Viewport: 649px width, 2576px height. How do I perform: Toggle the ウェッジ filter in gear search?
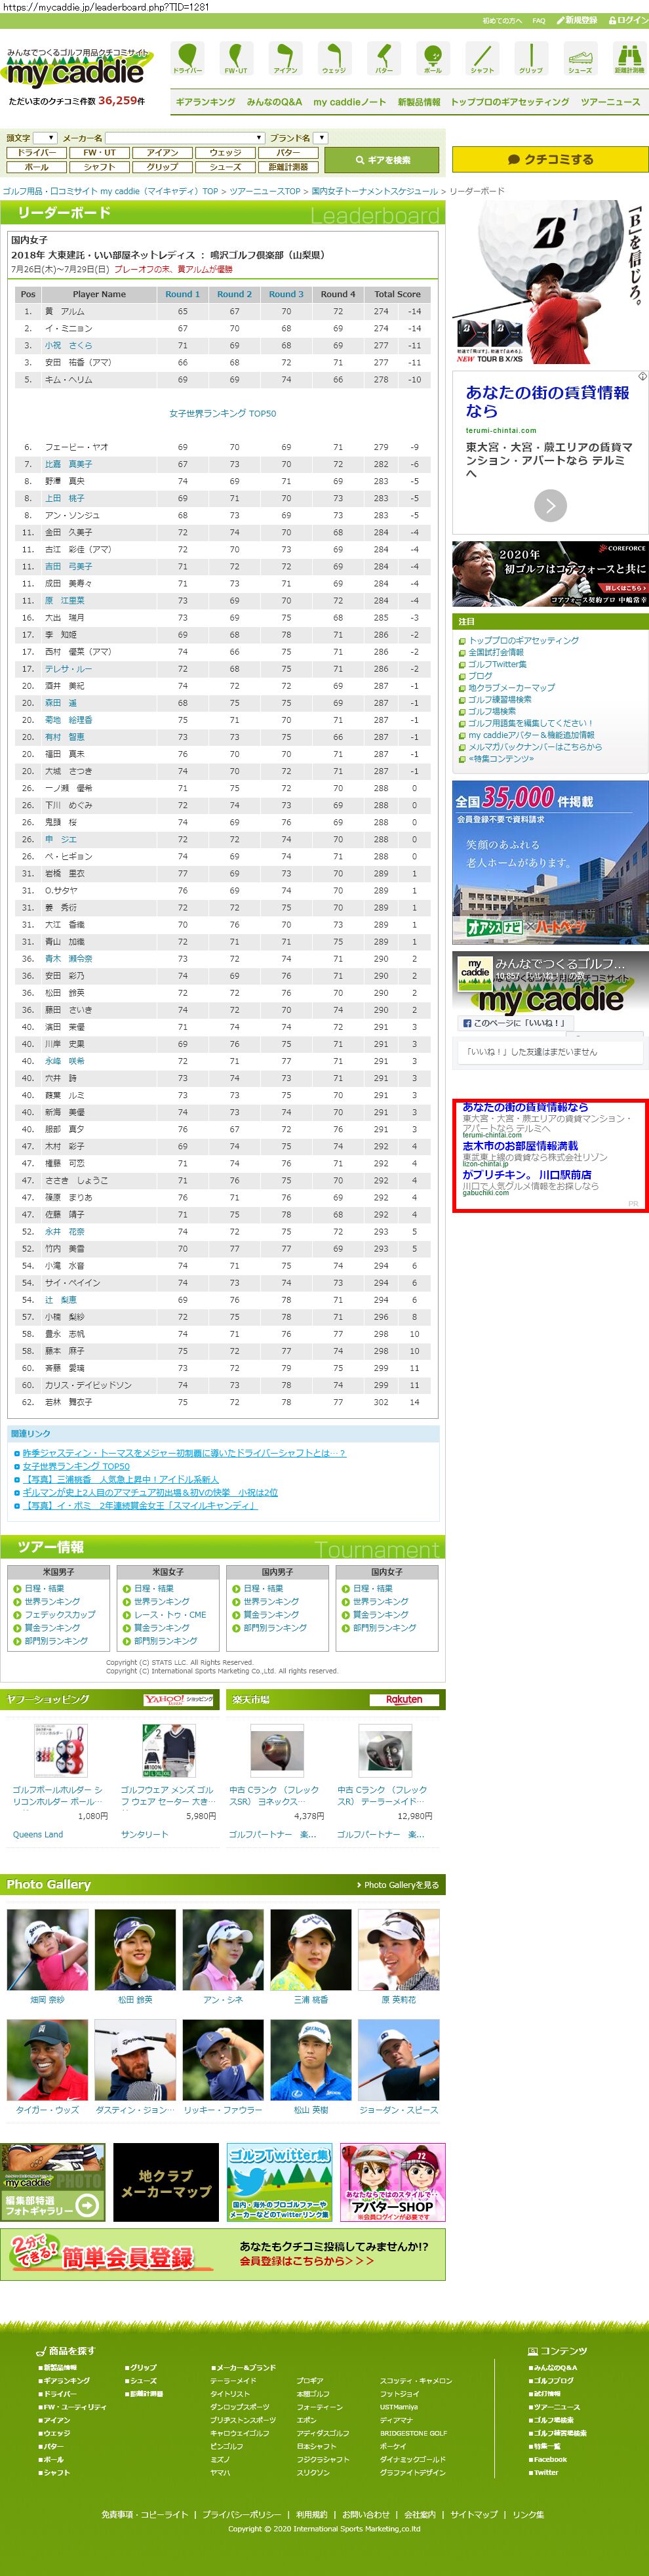click(x=225, y=153)
